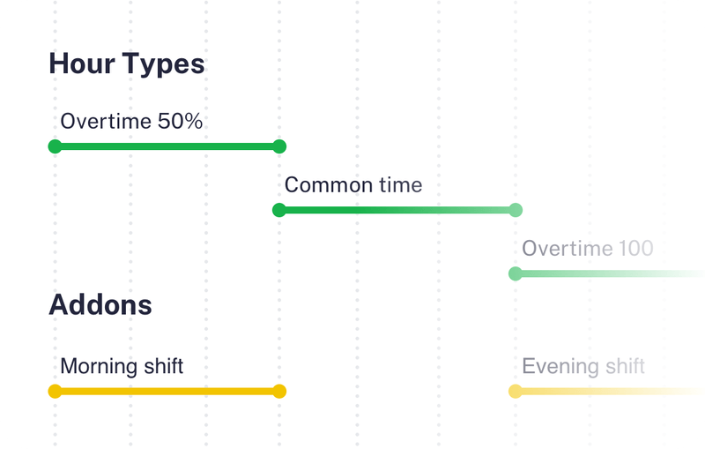The image size is (705, 449).
Task: Select the yellow Morning shift bar segment
Action: 167,391
